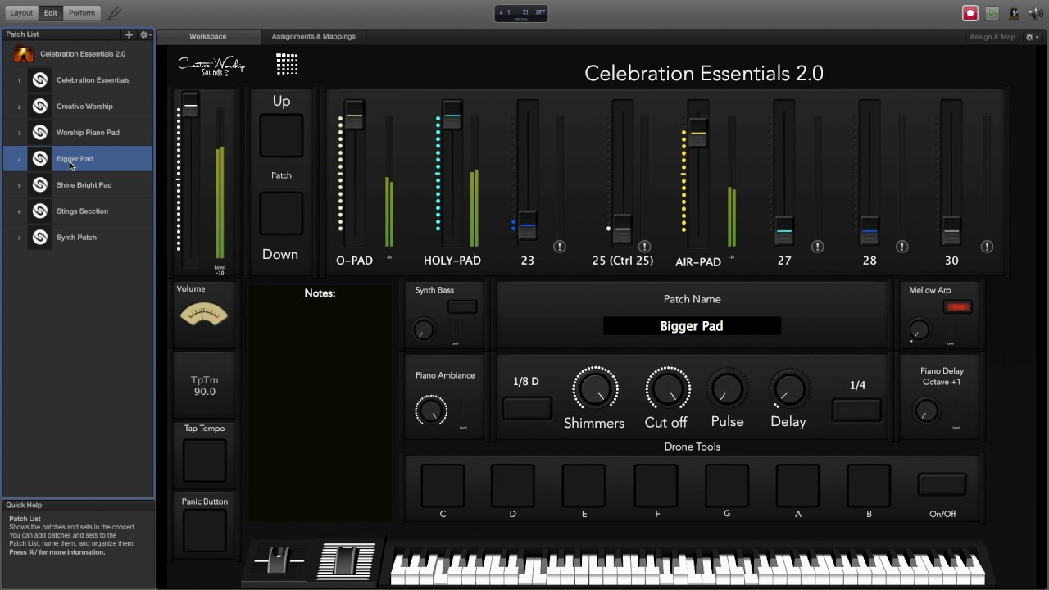Viewport: 1049px width, 590px height.
Task: Open the Patch List gear menu
Action: coord(144,34)
